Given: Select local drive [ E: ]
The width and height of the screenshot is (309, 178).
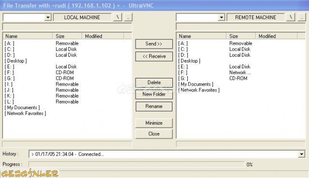Looking at the screenshot, I should point(10,67).
